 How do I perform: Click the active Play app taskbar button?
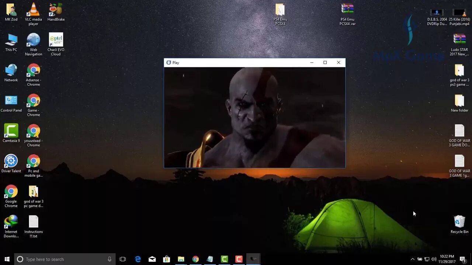tap(253, 259)
